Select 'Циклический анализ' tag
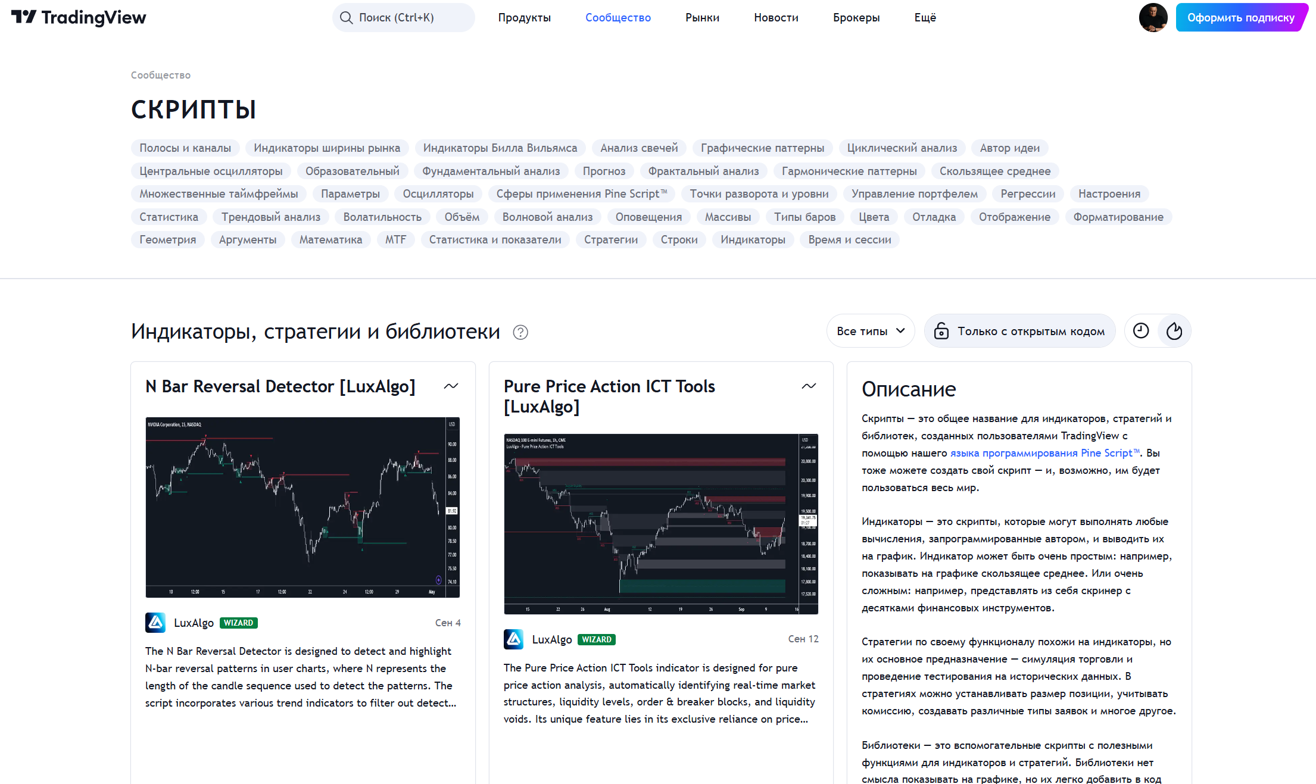The height and width of the screenshot is (784, 1316). (x=902, y=148)
